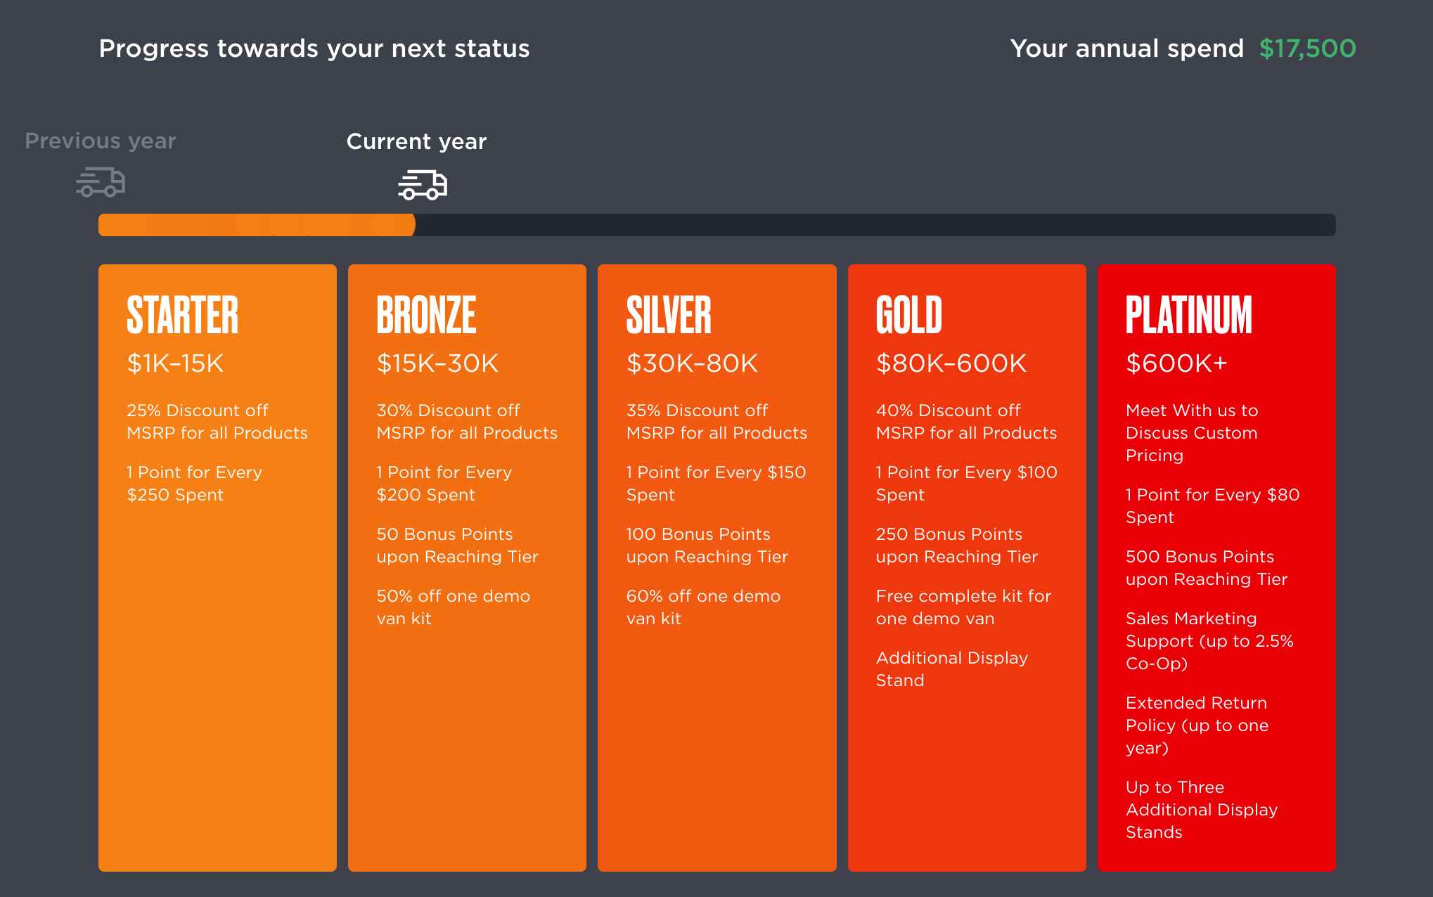Click Extended Return Policy benefit text
The image size is (1433, 897).
(x=1197, y=725)
